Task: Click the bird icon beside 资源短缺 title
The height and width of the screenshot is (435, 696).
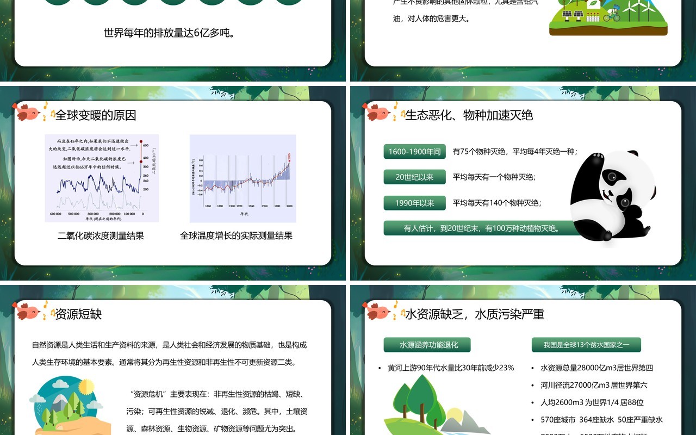Action: coord(28,312)
